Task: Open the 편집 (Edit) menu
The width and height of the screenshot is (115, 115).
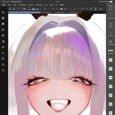Action: coord(15,5)
